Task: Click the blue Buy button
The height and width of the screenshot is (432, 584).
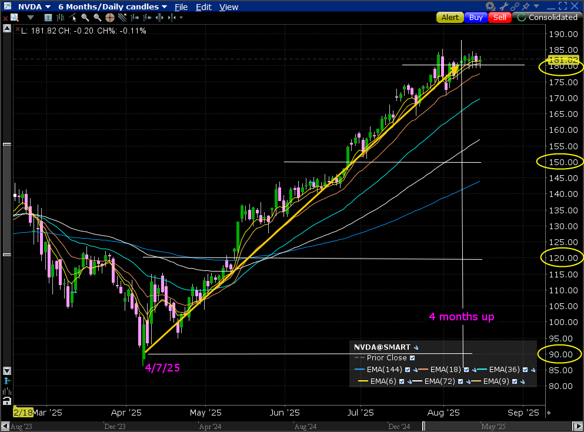Action: [x=476, y=18]
